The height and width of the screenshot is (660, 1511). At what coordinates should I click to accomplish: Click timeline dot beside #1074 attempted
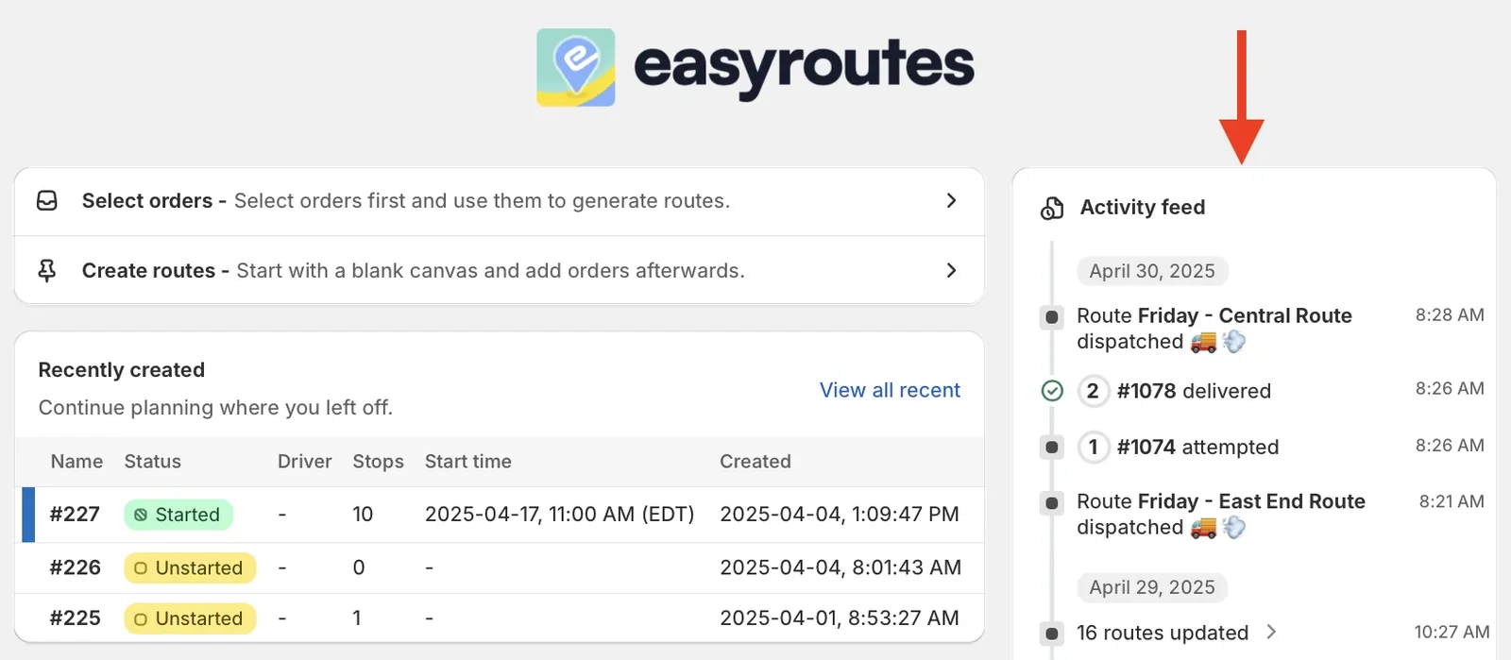point(1052,447)
